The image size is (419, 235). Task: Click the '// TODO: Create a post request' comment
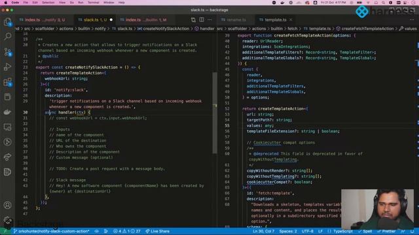(x=107, y=168)
